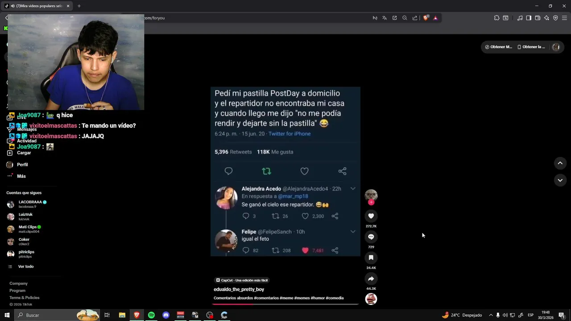Image resolution: width=571 pixels, height=321 pixels.
Task: Open the volume speaker tray icon
Action: coord(505,315)
